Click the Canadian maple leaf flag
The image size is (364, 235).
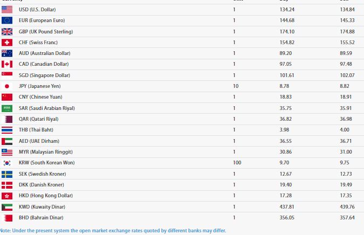7,64
